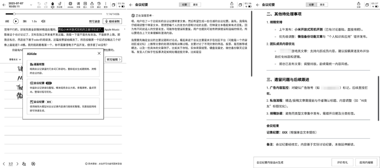Image resolution: width=380 pixels, height=168 pixels.
Task: Select 原文 tab in right panel
Action: (322, 5)
